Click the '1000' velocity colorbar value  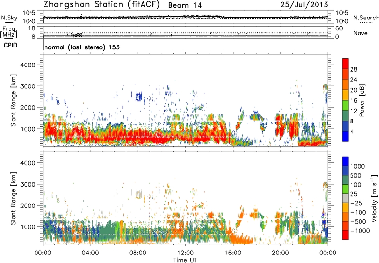[x=358, y=166]
